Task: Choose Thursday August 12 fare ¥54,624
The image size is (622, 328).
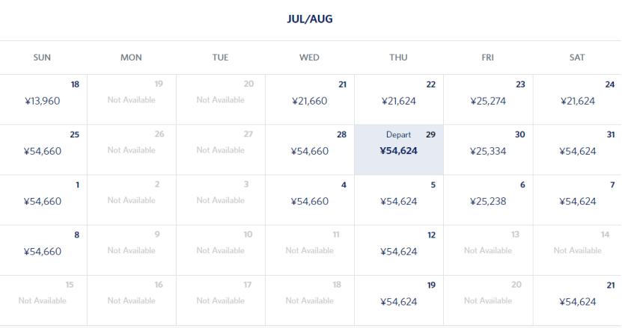Action: 398,250
